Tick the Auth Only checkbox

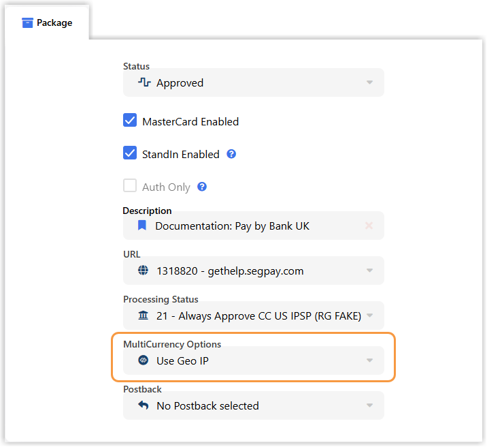click(130, 186)
